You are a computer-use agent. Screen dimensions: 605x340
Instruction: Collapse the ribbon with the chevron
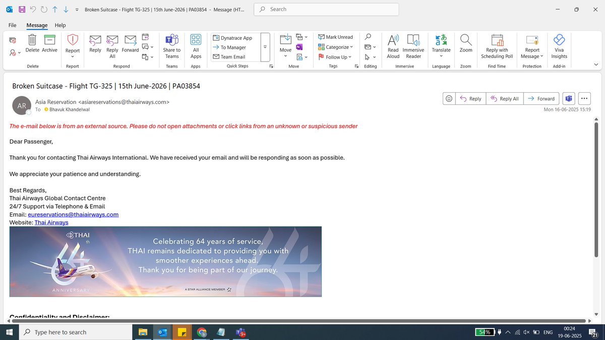(596, 65)
